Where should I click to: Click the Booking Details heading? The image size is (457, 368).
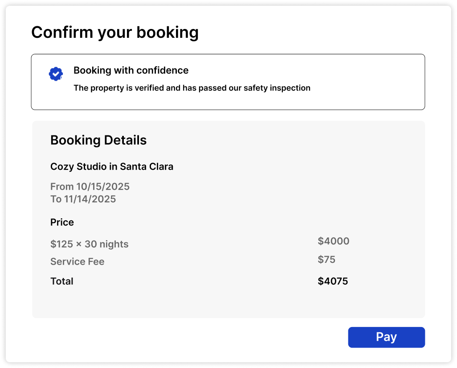98,140
